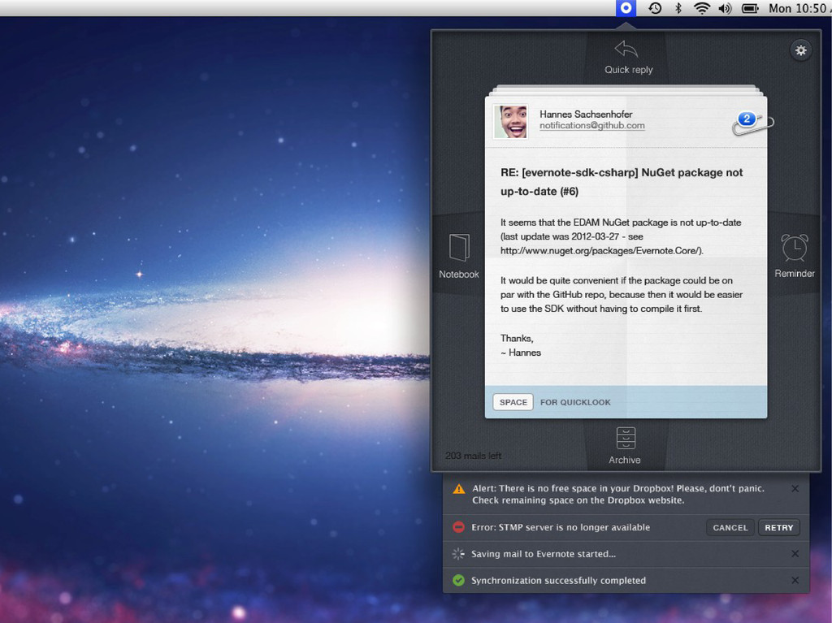Click the Mon 10:50 clock

pos(799,8)
